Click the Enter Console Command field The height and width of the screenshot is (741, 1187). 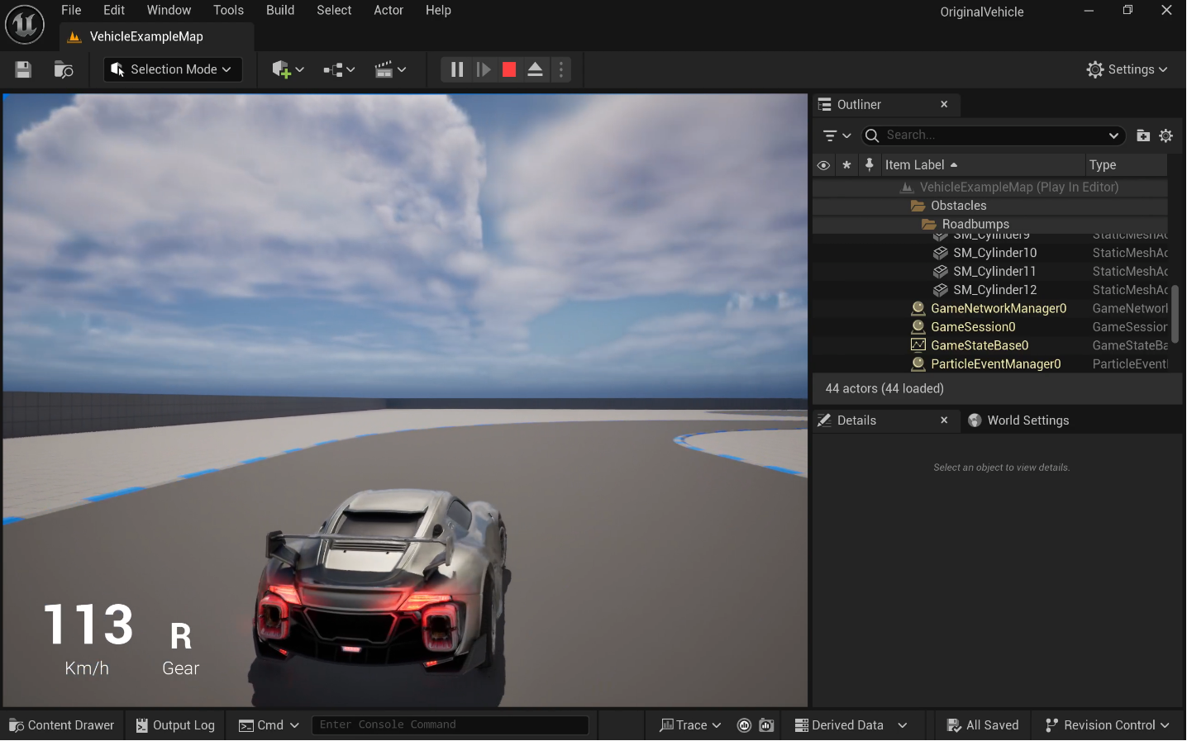450,725
